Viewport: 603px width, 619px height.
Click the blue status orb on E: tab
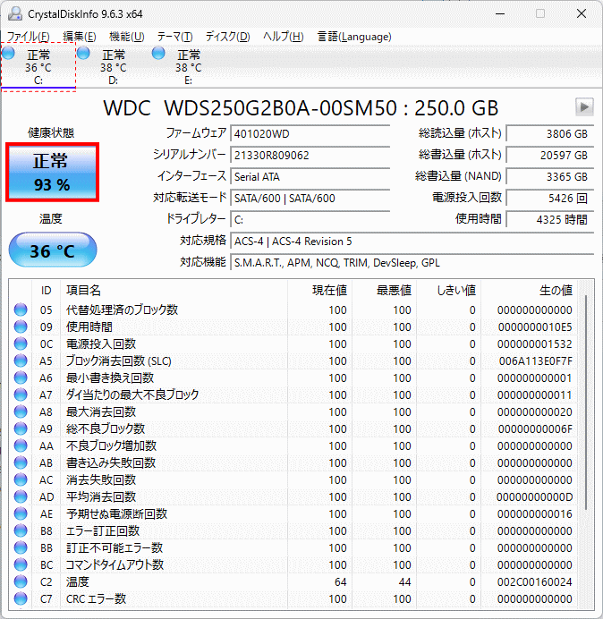(x=158, y=53)
